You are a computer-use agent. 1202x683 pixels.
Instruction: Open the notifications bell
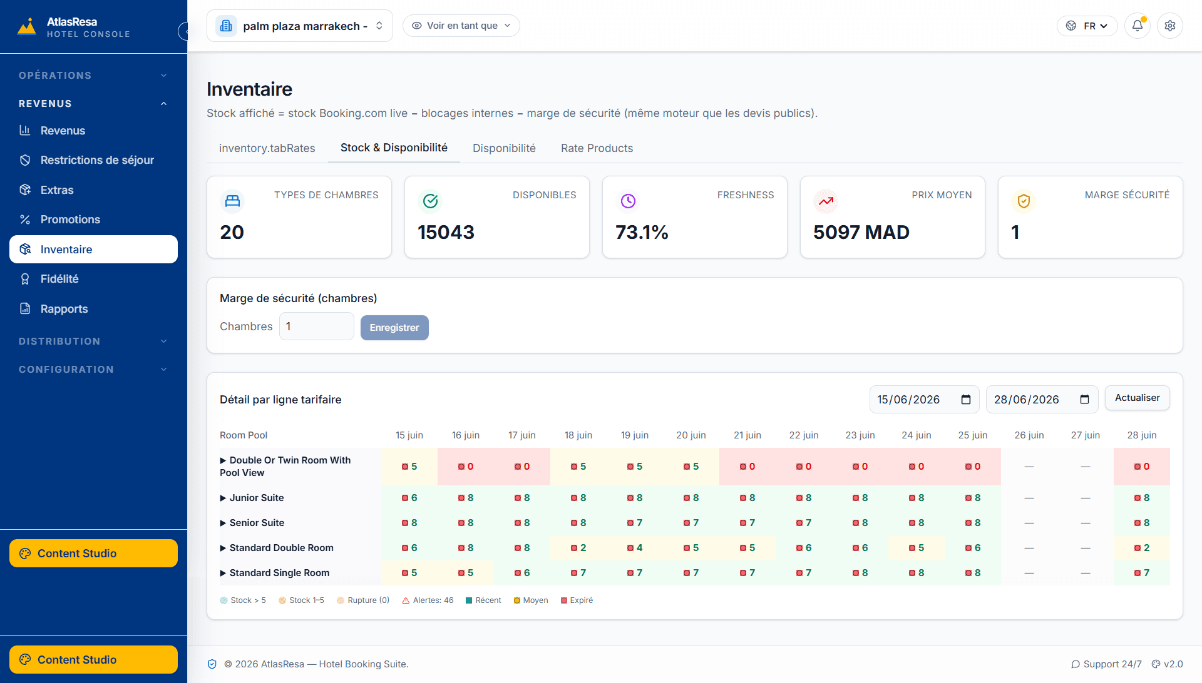[1138, 26]
